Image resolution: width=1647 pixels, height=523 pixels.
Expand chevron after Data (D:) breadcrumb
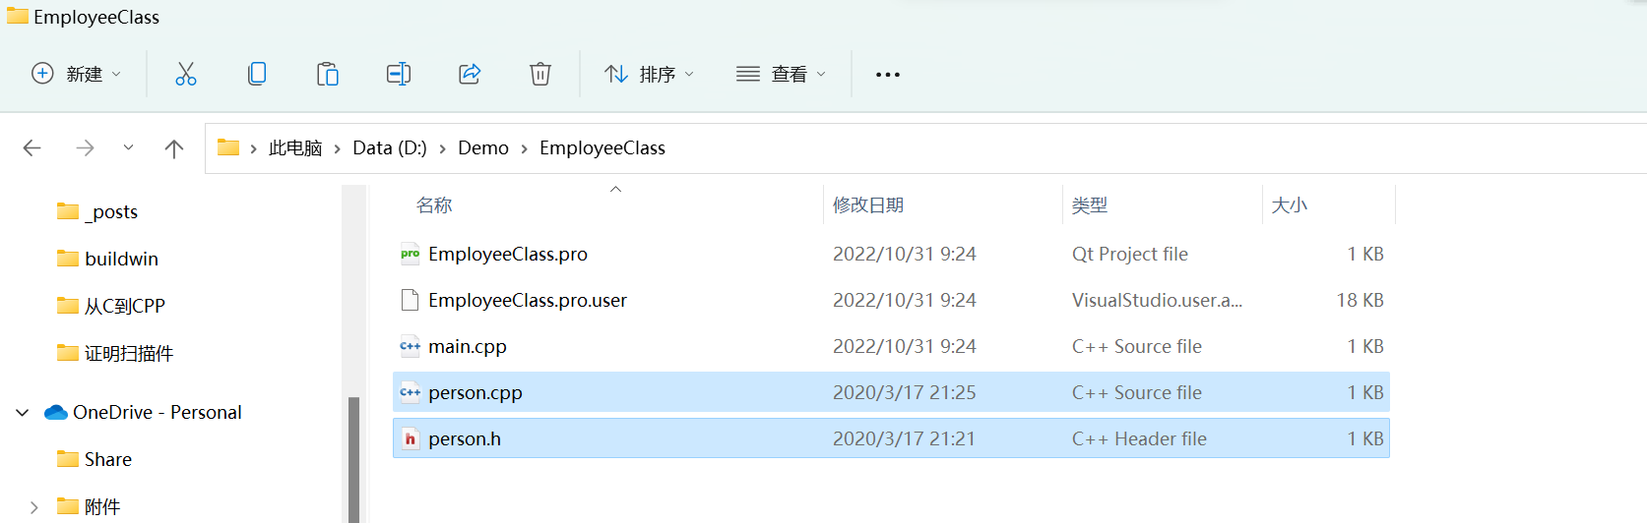click(x=443, y=148)
